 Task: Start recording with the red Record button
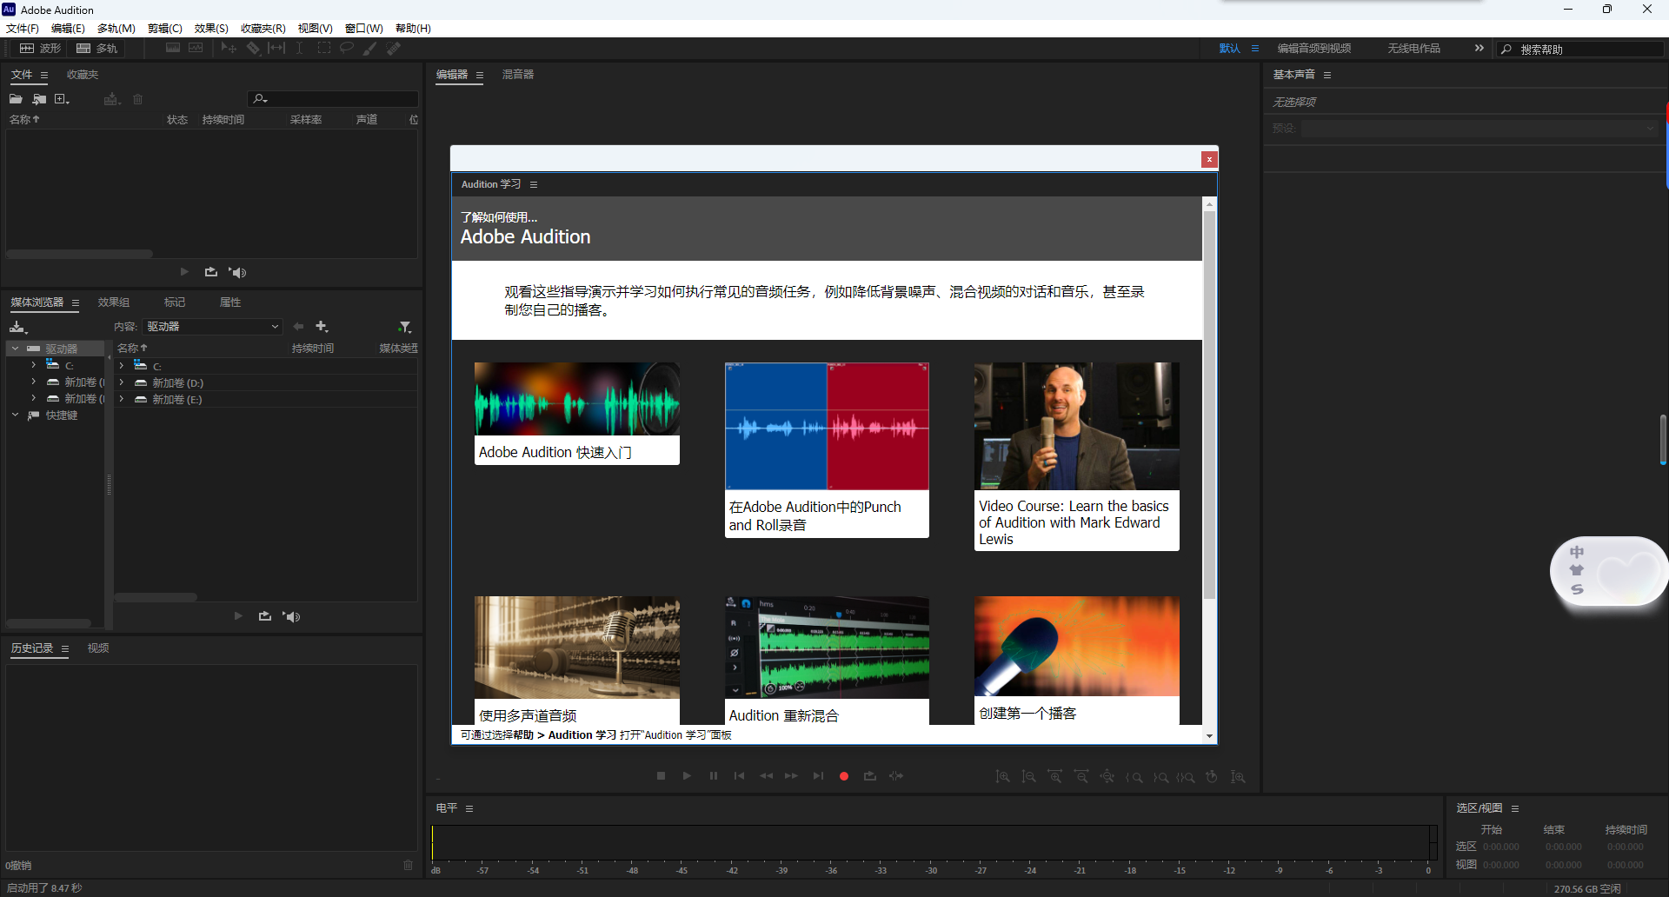(x=843, y=775)
